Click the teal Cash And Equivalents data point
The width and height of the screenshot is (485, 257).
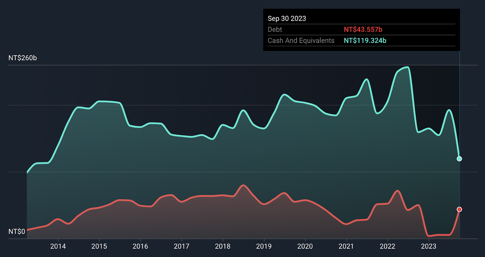click(459, 159)
